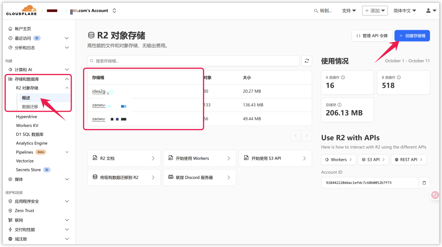The height and width of the screenshot is (247, 442).
Task: Click info icon next to A 类操作
Action: click(x=343, y=77)
